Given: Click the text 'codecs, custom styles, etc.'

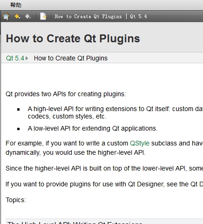Looking at the screenshot, I should 67,116.
